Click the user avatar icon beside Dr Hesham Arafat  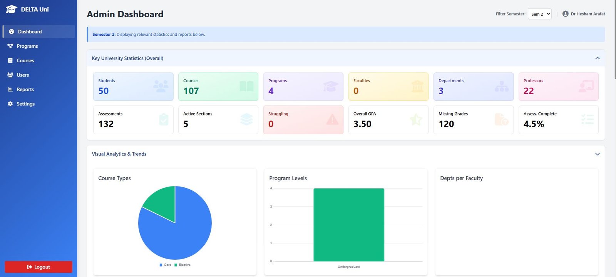pos(565,14)
